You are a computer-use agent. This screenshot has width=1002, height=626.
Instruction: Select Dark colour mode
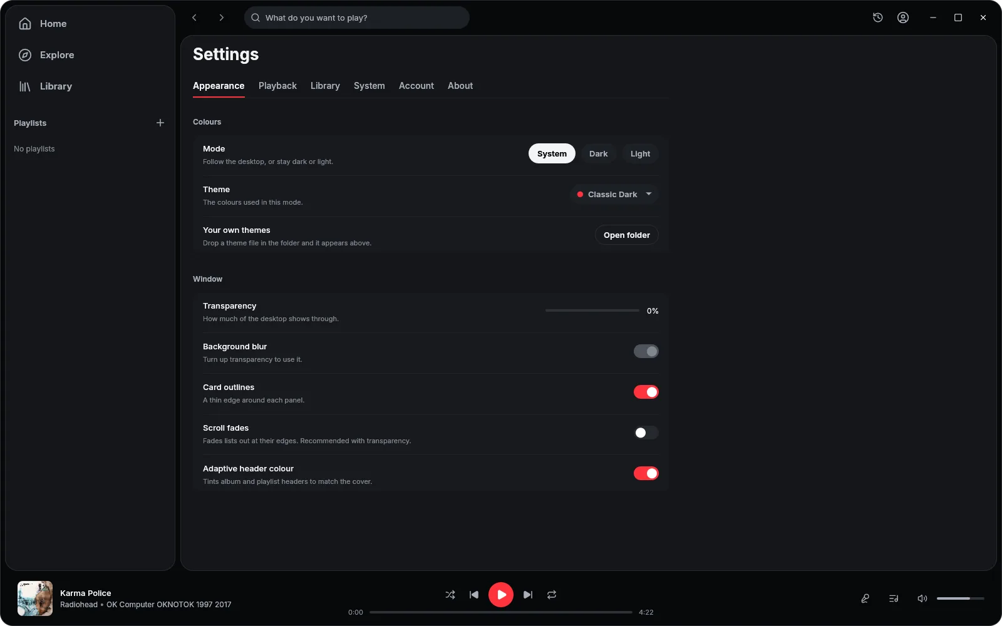click(598, 153)
